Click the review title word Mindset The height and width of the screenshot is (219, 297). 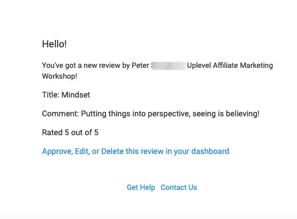(76, 95)
